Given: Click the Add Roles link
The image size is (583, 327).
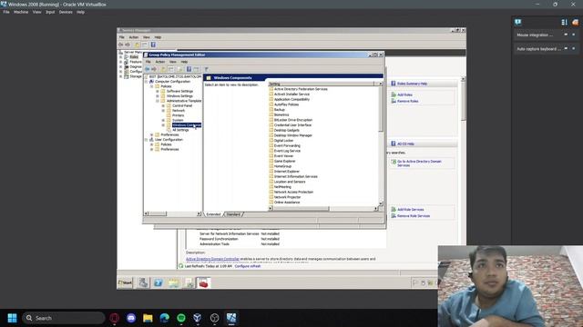Looking at the screenshot, I should 404,94.
